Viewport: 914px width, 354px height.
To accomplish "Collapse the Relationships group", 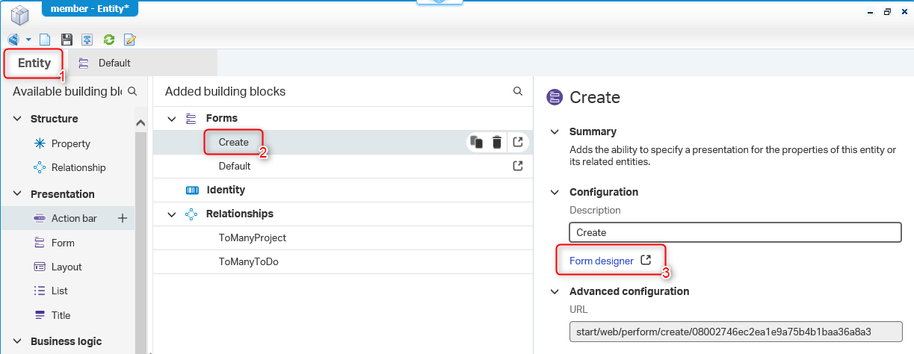I will click(172, 214).
